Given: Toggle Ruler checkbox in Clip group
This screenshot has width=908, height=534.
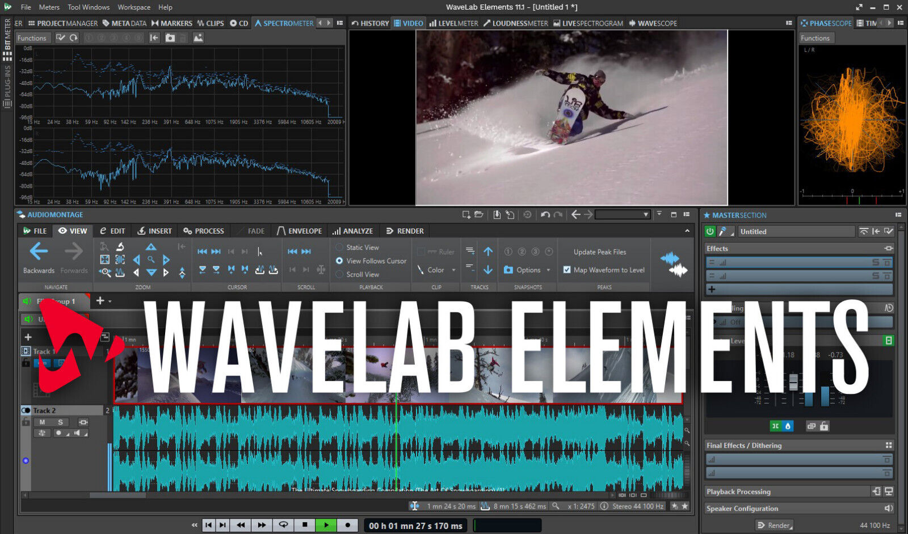Looking at the screenshot, I should coord(421,252).
